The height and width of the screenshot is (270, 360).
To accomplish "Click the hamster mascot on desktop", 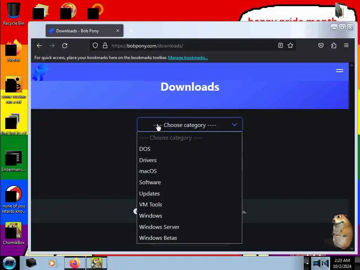I will coord(342,231).
